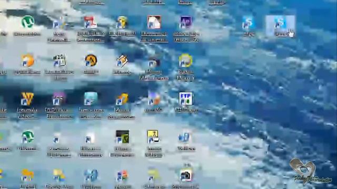Open the orange circle AIMP icon

(x=91, y=60)
